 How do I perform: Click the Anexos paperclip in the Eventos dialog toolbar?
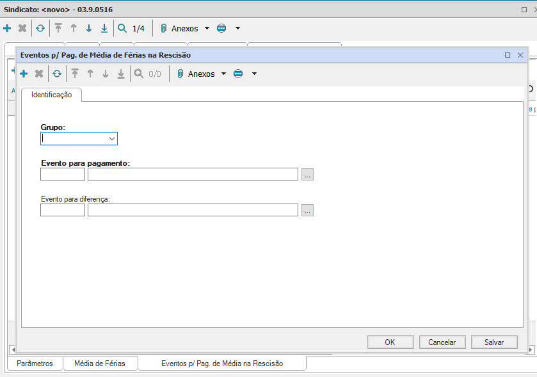pos(181,74)
